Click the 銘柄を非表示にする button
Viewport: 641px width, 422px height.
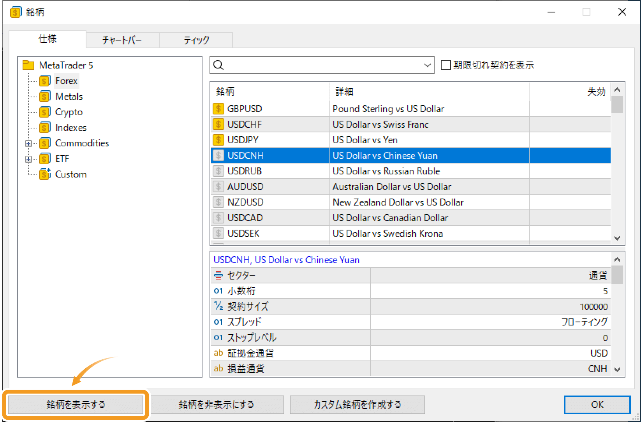[x=217, y=404]
